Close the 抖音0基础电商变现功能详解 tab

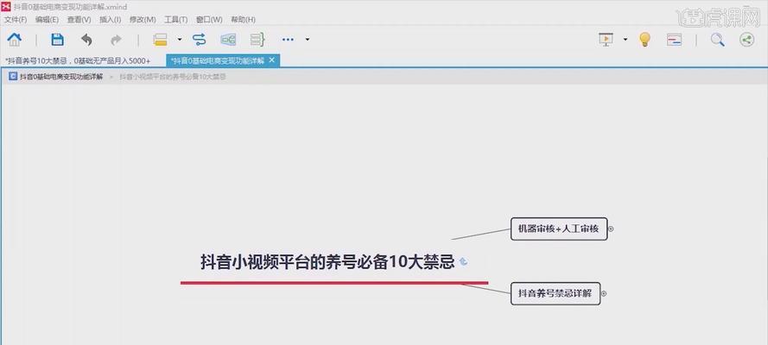[x=272, y=60]
